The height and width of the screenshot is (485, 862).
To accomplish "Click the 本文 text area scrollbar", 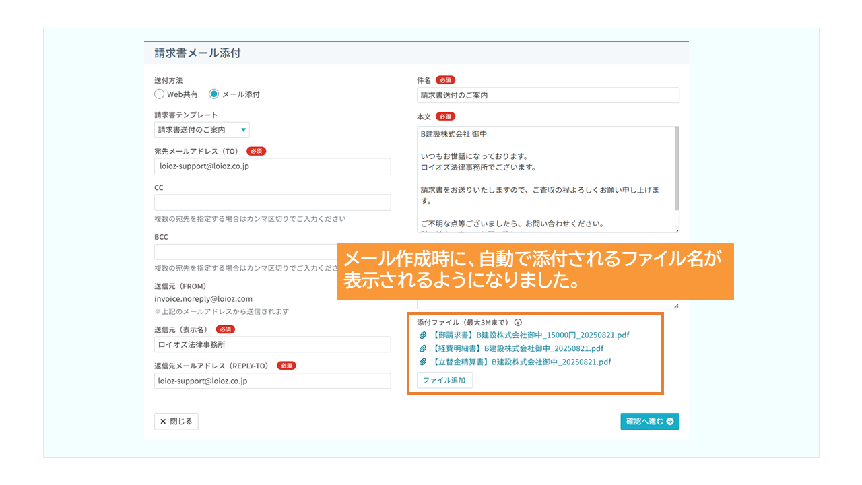I will tap(677, 168).
